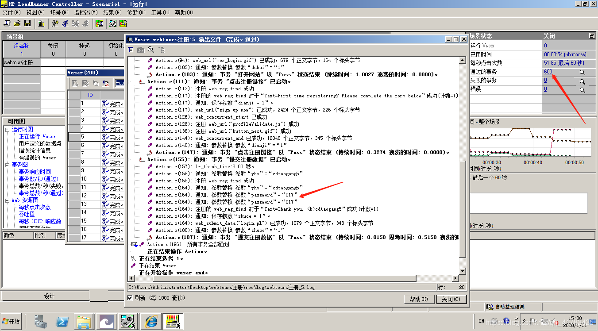Click Show Text View icon in output window
598x331 pixels.
tap(131, 50)
